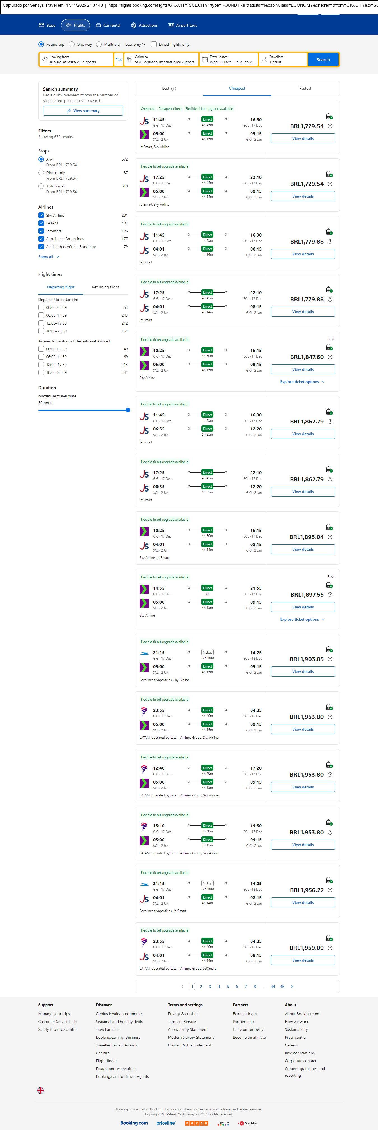
Task: Go to next results page with the arrow icon
Action: point(292,986)
